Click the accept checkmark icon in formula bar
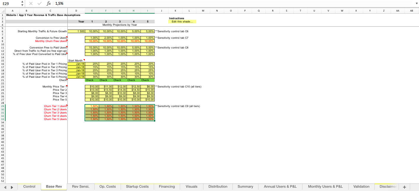The height and width of the screenshot is (191, 419). [x=39, y=3]
